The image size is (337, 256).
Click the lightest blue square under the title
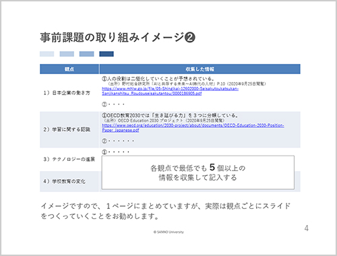click(47, 54)
